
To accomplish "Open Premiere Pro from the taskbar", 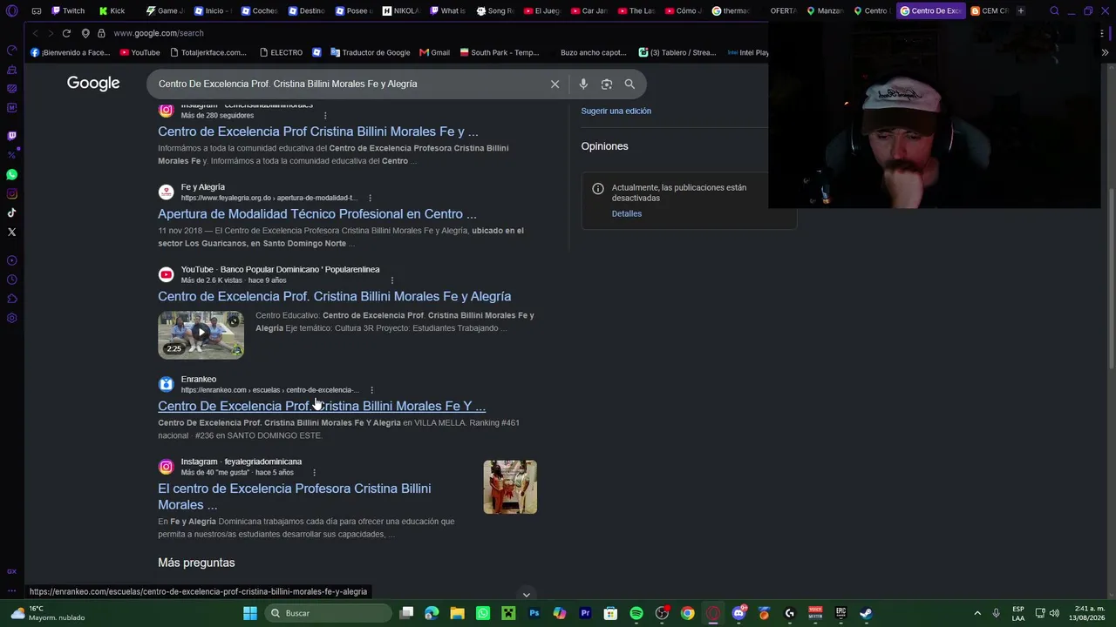I will click(585, 613).
